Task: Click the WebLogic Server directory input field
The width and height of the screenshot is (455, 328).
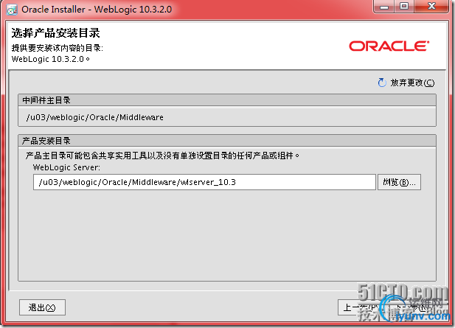Action: click(204, 182)
